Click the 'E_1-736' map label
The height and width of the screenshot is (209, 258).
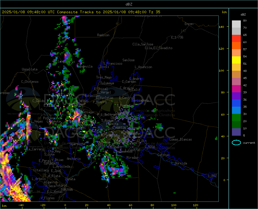pyautogui.click(x=177, y=37)
